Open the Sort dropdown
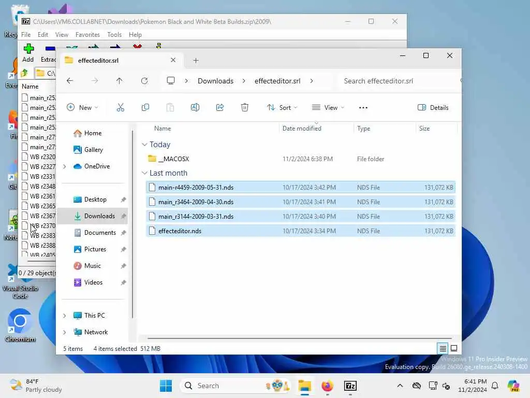530x398 pixels. [x=282, y=108]
